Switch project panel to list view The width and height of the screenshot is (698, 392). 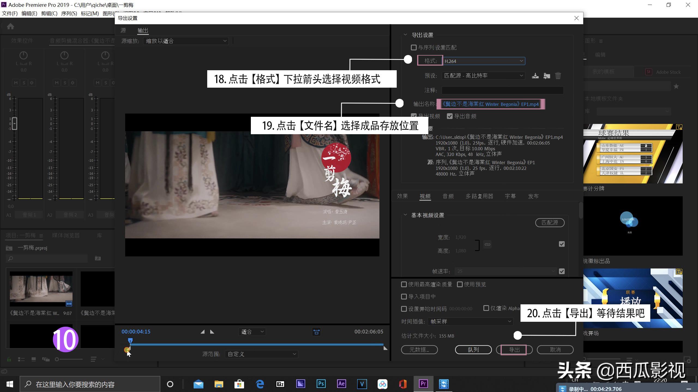(22, 359)
